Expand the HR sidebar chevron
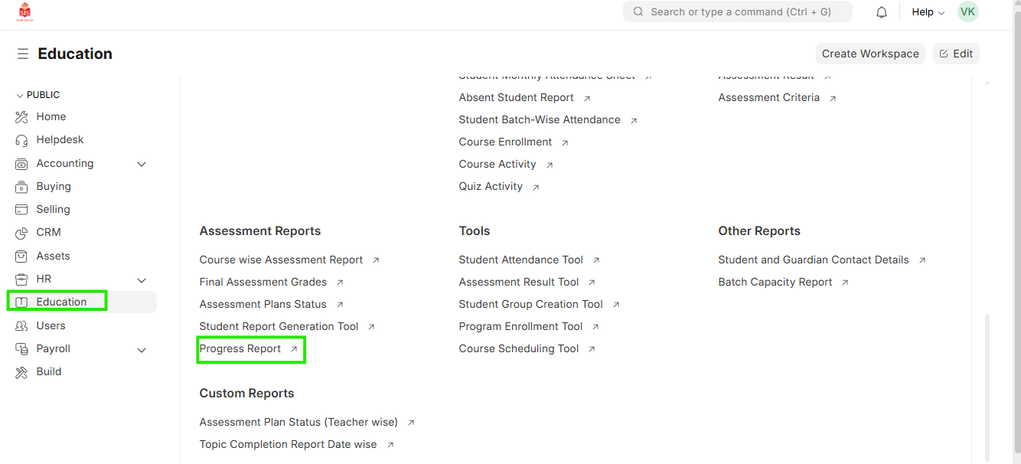This screenshot has height=464, width=1021. click(142, 280)
